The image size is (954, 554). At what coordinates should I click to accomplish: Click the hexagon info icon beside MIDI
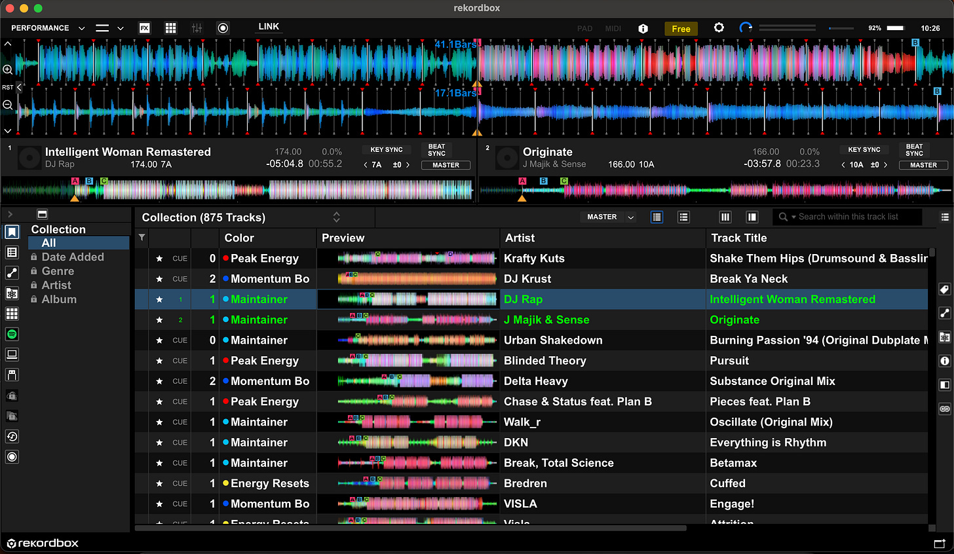tap(643, 29)
